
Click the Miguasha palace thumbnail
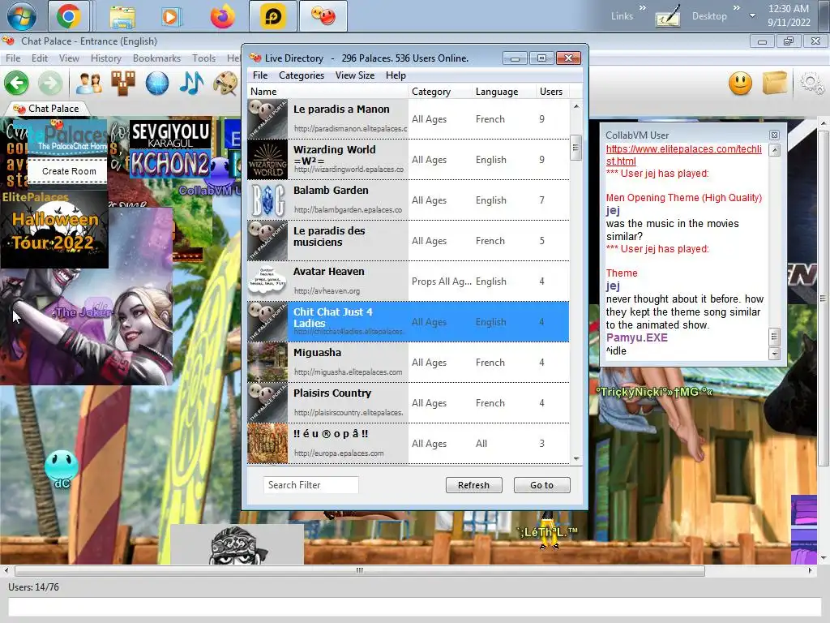[267, 363]
